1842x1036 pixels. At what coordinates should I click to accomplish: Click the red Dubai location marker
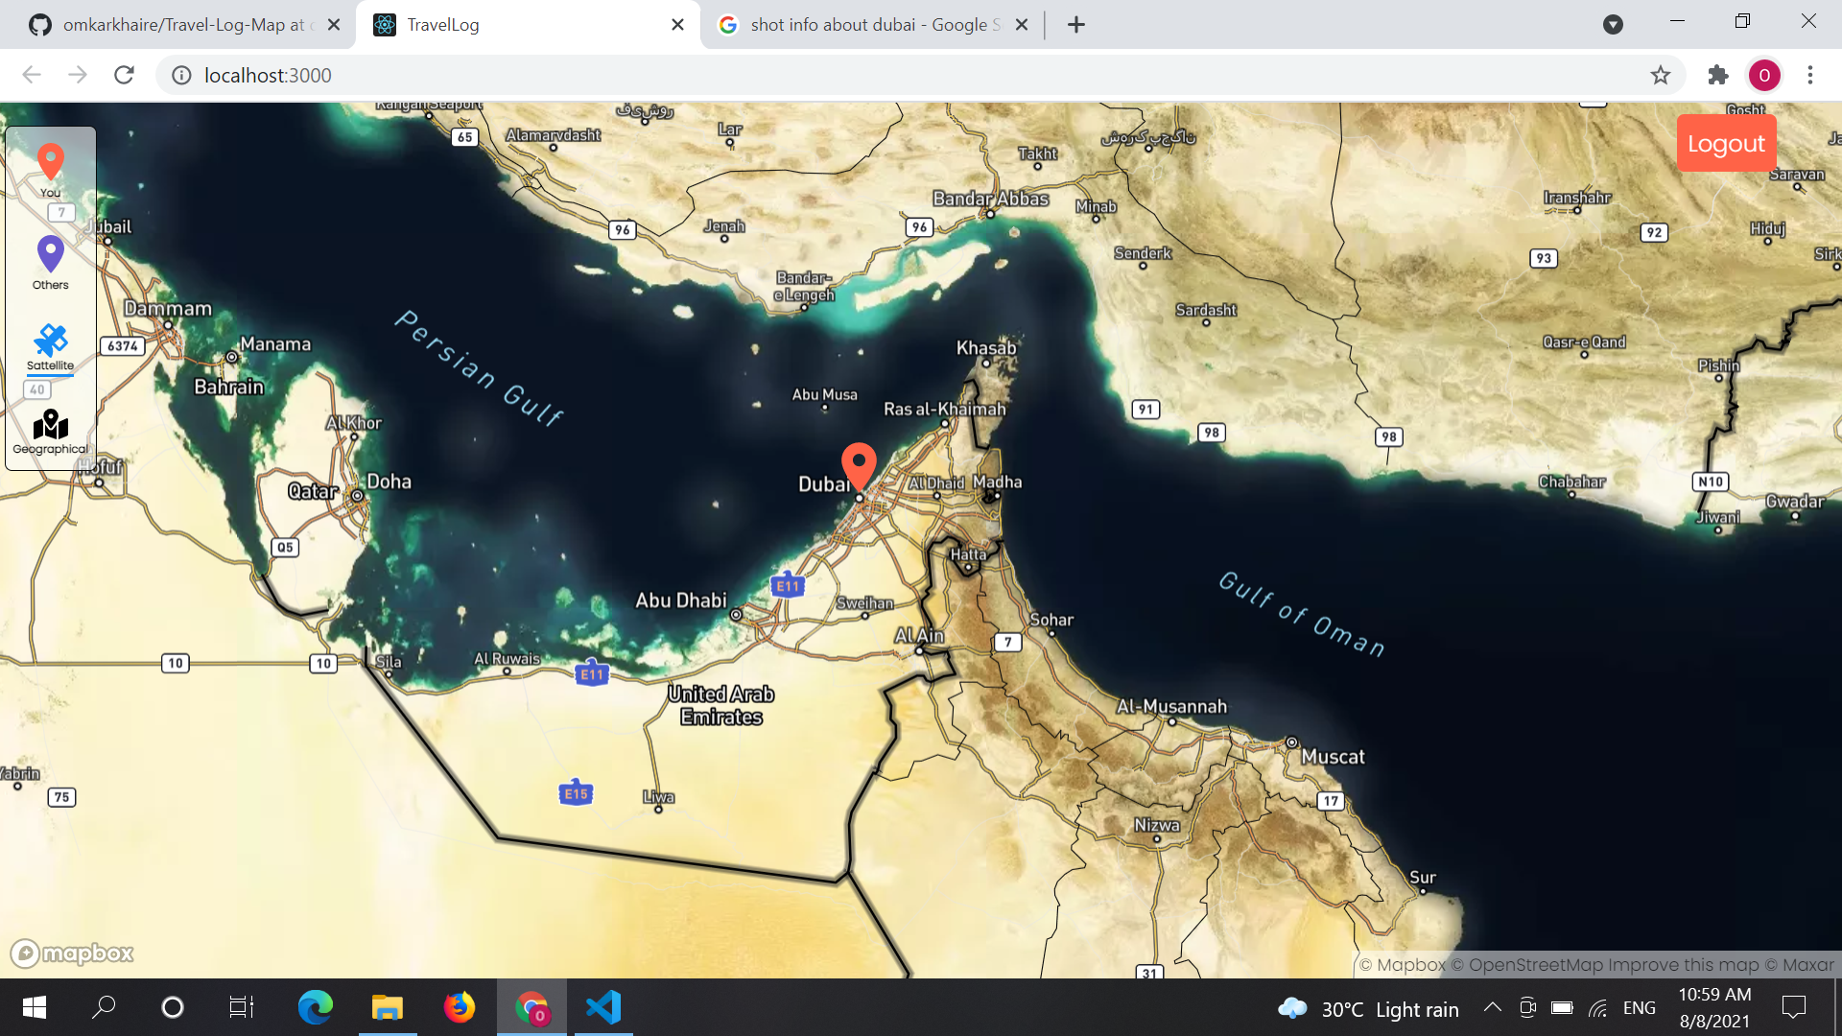859,464
